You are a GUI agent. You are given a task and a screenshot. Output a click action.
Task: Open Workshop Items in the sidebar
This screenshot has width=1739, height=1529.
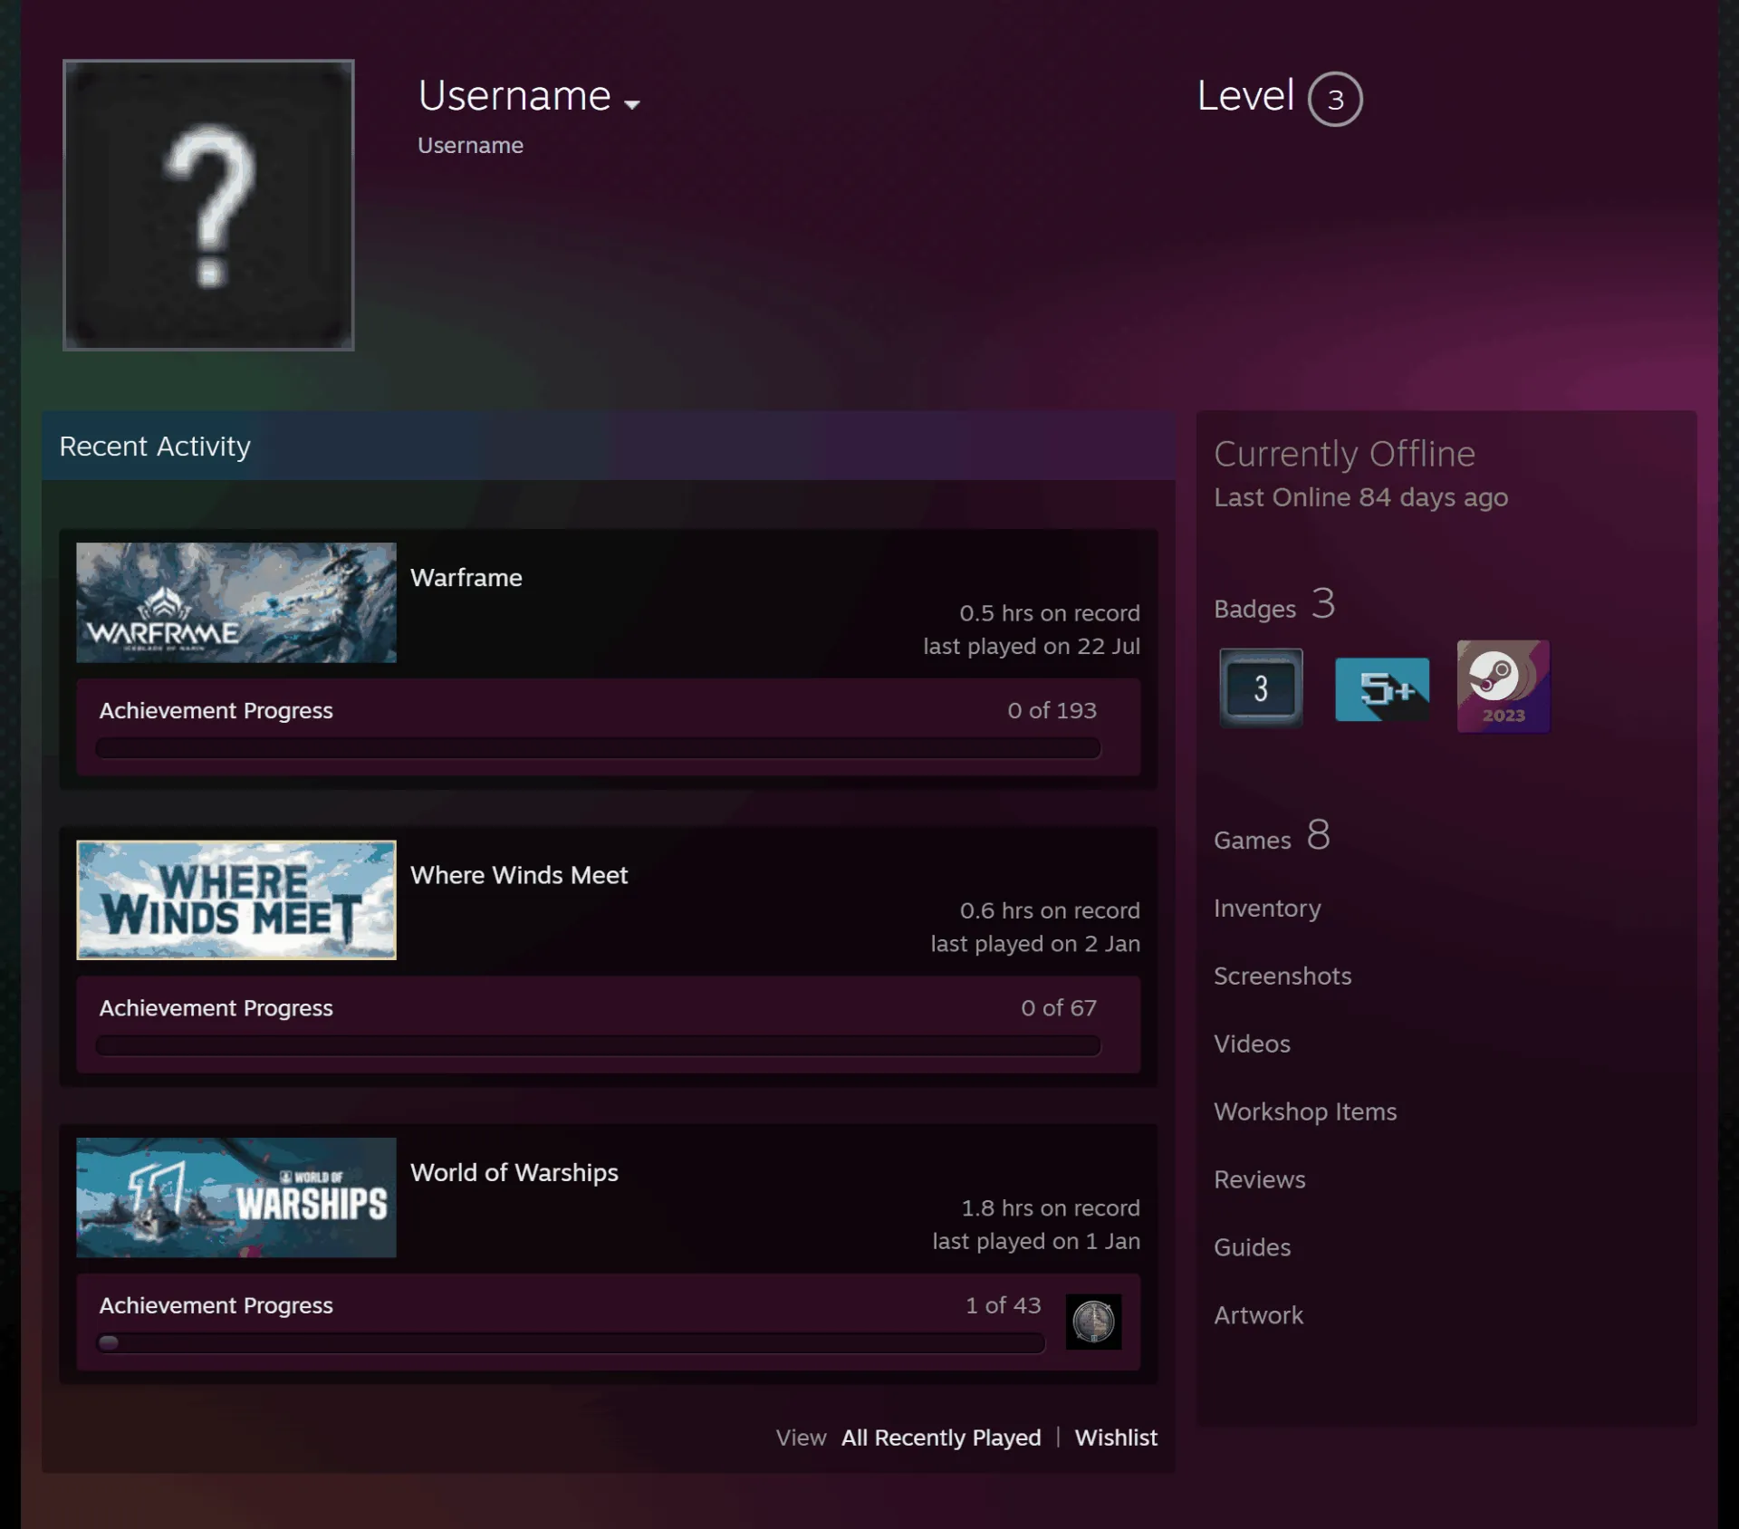(1305, 1111)
